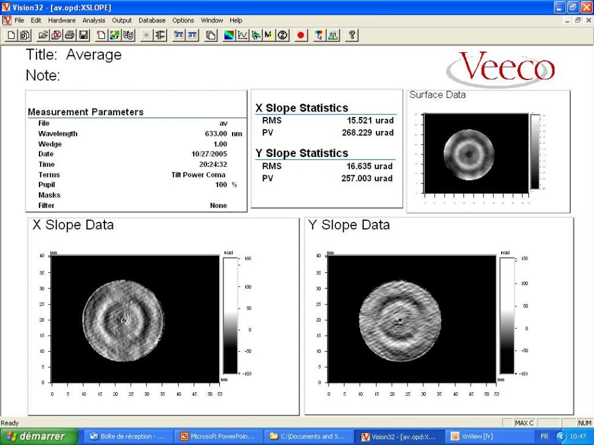
Task: Click the colored 3D plot icon
Action: [x=256, y=35]
